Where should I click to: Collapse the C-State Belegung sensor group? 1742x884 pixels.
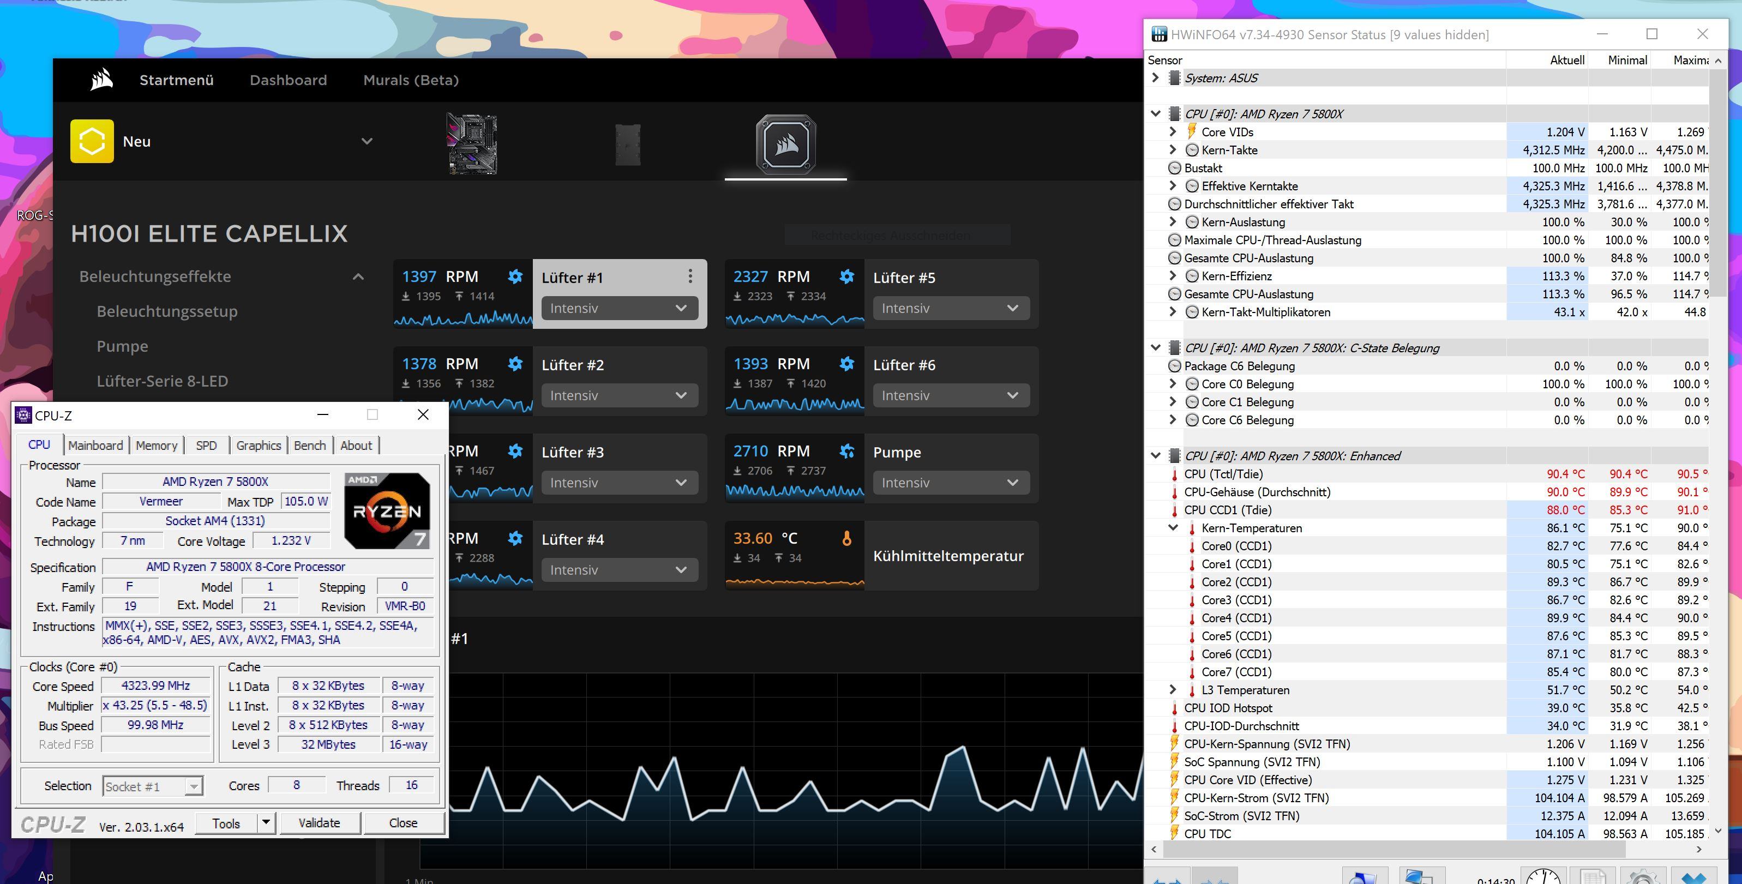tap(1155, 347)
